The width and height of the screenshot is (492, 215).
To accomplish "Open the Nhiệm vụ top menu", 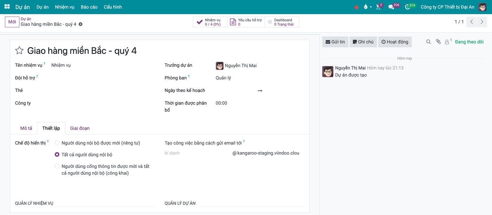I will click(65, 7).
